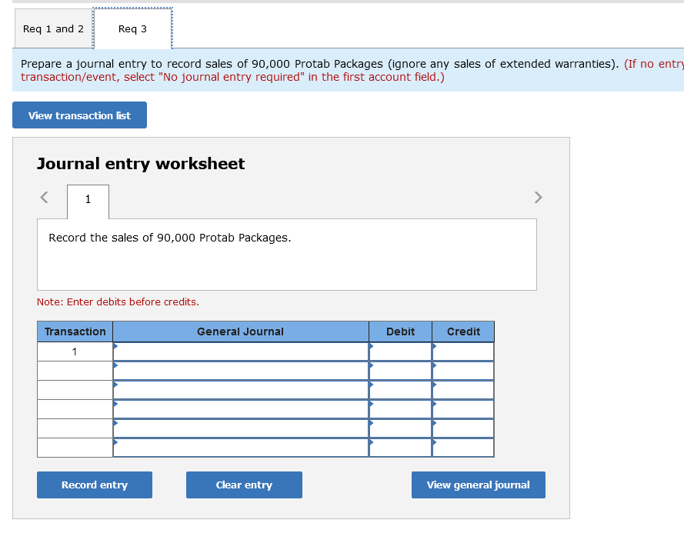Image resolution: width=684 pixels, height=533 pixels.
Task: Open General Journal account dropdown in sixth row
Action: point(241,448)
